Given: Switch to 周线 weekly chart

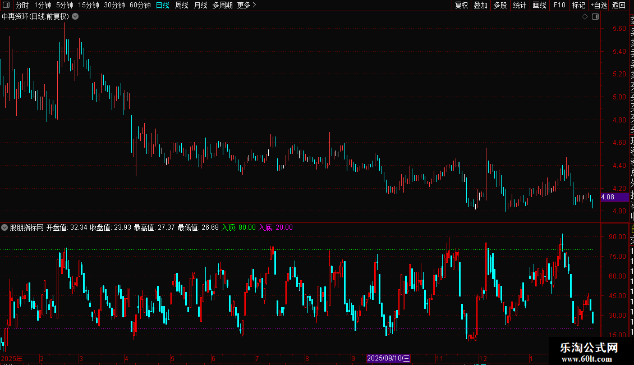Looking at the screenshot, I should (182, 5).
